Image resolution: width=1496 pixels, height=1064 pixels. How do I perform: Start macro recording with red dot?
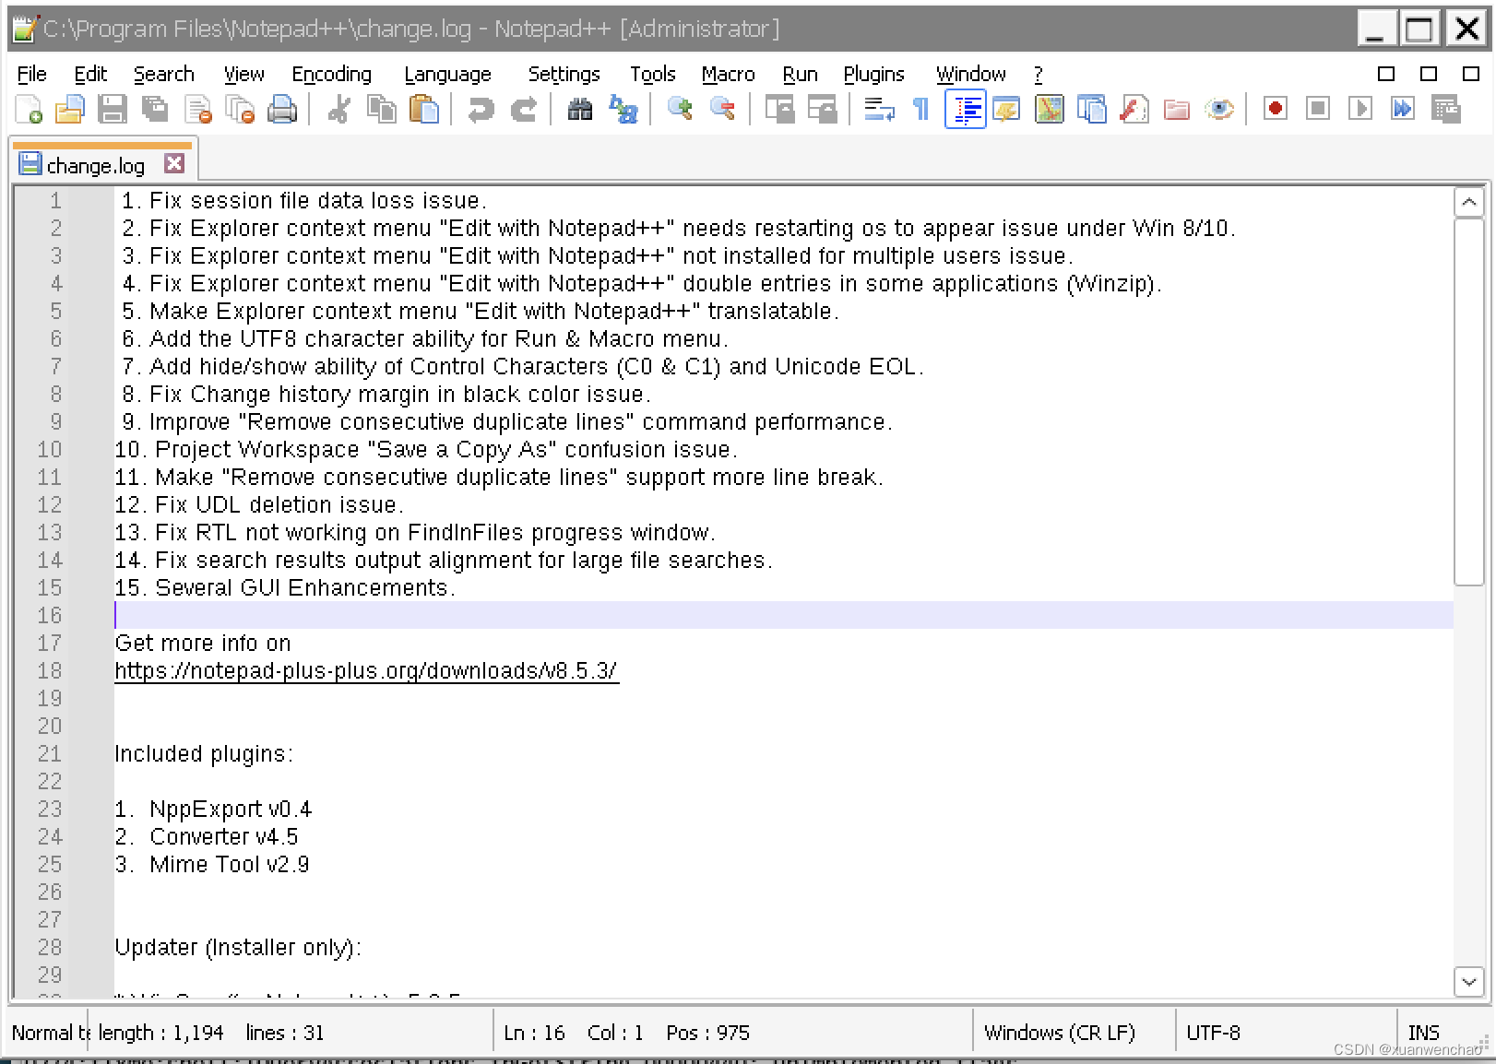tap(1276, 110)
